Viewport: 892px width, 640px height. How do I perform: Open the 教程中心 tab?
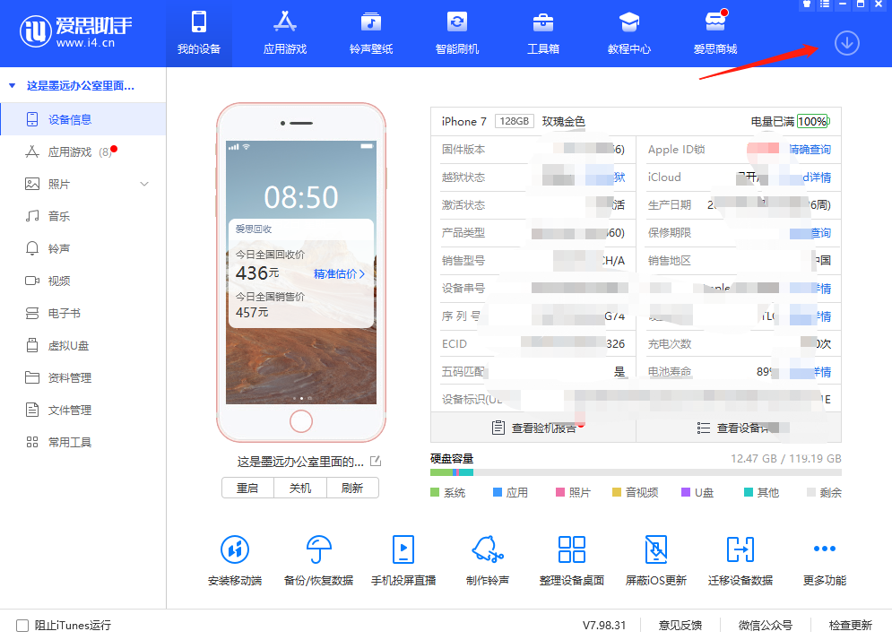628,33
